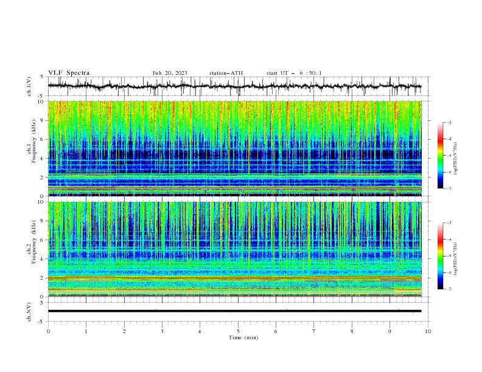This screenshot has height=372, width=482.
Task: Click the 10 kHz tick on ch.2 frequency axis
Action: (41, 202)
